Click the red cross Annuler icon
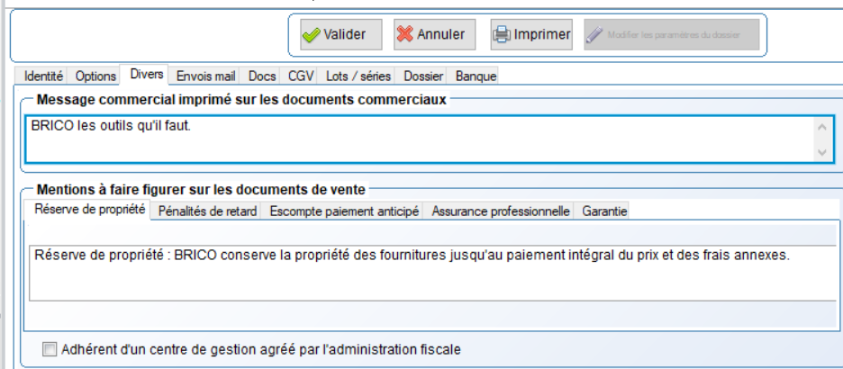 pyautogui.click(x=405, y=35)
